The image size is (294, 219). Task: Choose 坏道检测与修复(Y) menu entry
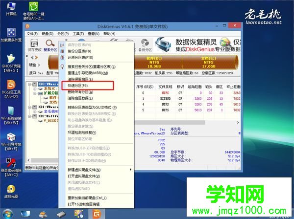97,132
